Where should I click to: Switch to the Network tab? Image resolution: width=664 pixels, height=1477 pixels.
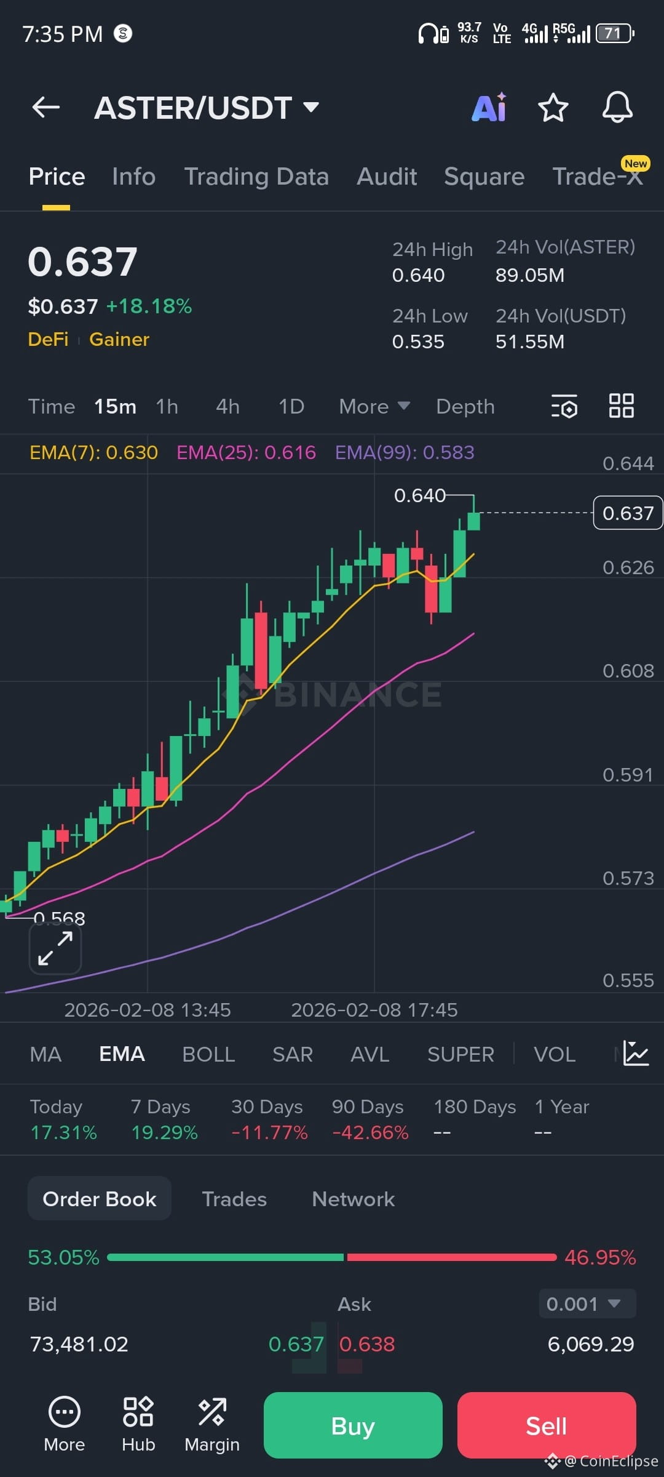(354, 1199)
